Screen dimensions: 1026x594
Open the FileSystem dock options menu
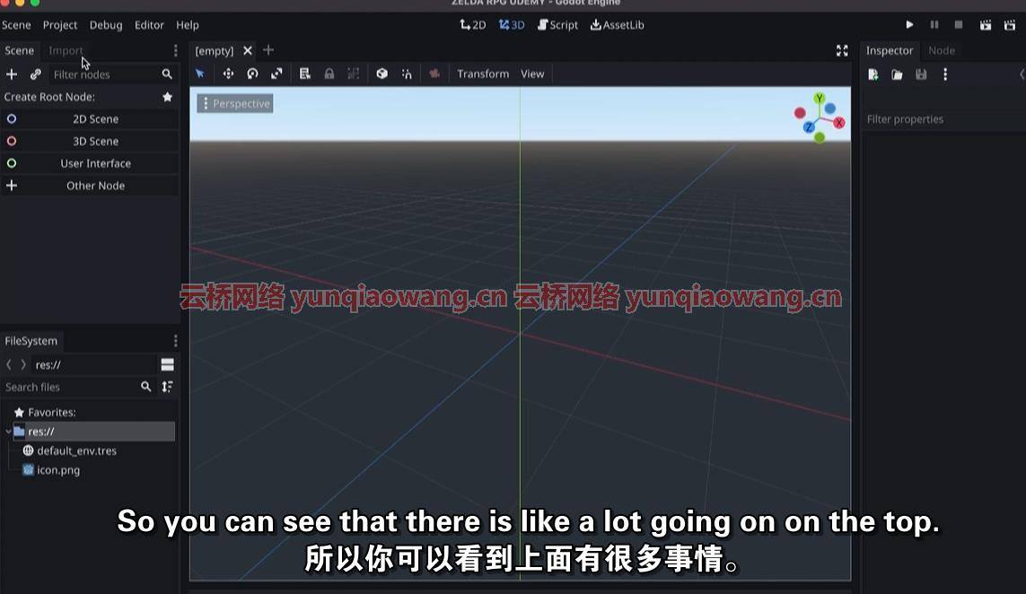[x=175, y=341]
